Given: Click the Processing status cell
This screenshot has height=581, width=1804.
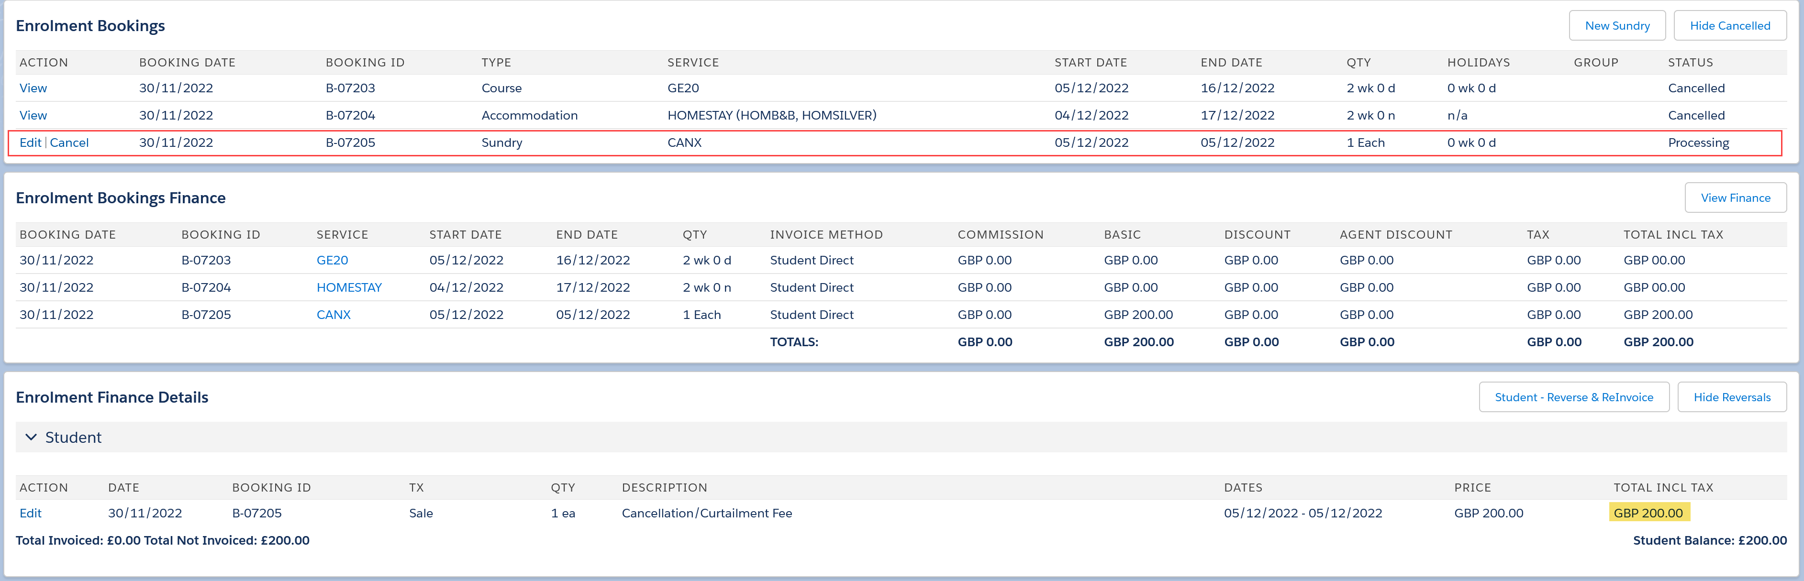Looking at the screenshot, I should coord(1698,143).
